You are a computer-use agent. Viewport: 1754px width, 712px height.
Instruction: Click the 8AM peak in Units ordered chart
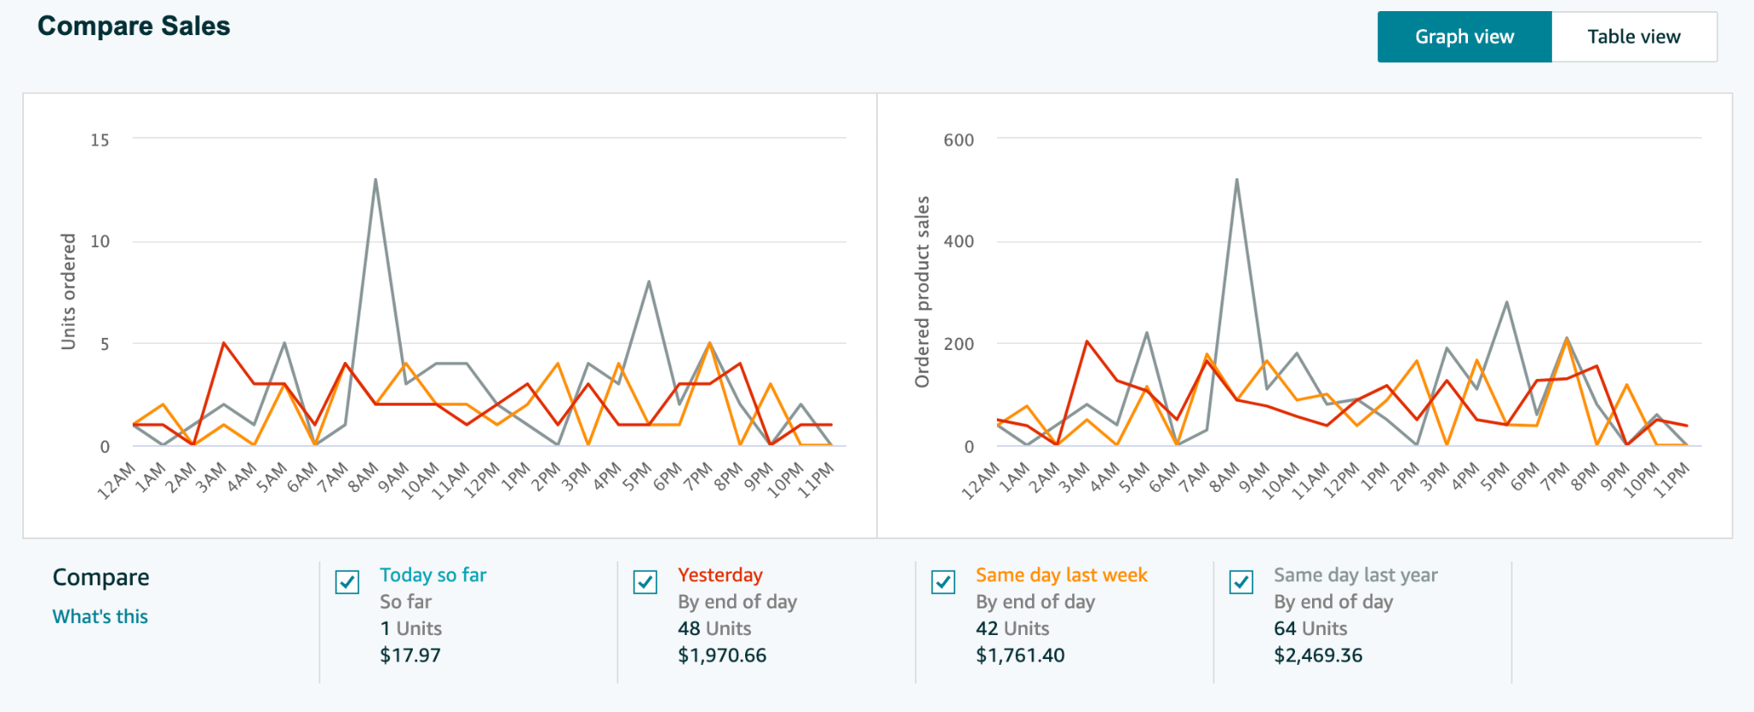click(x=375, y=179)
